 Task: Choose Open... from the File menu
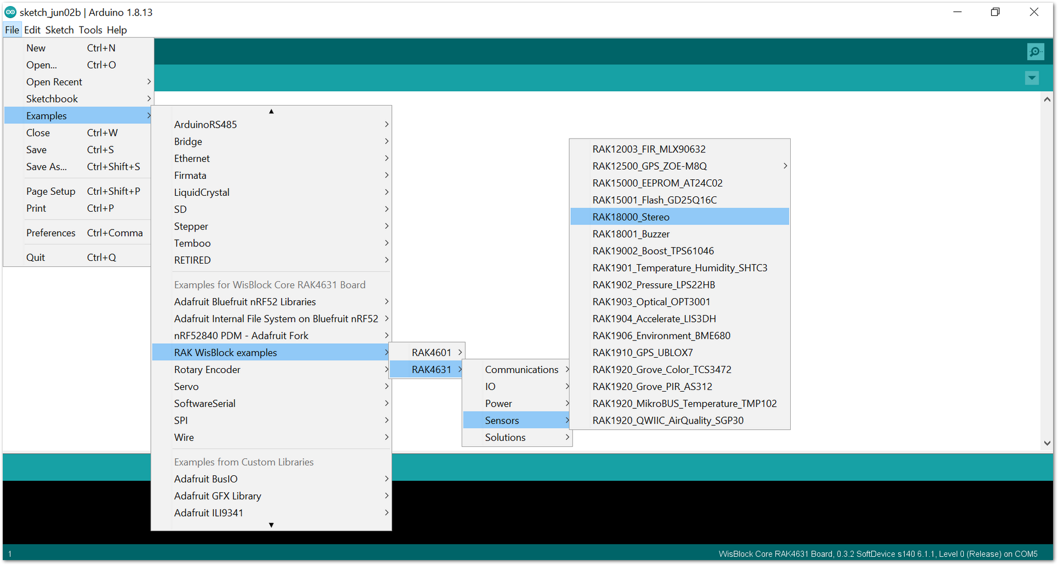[78, 65]
